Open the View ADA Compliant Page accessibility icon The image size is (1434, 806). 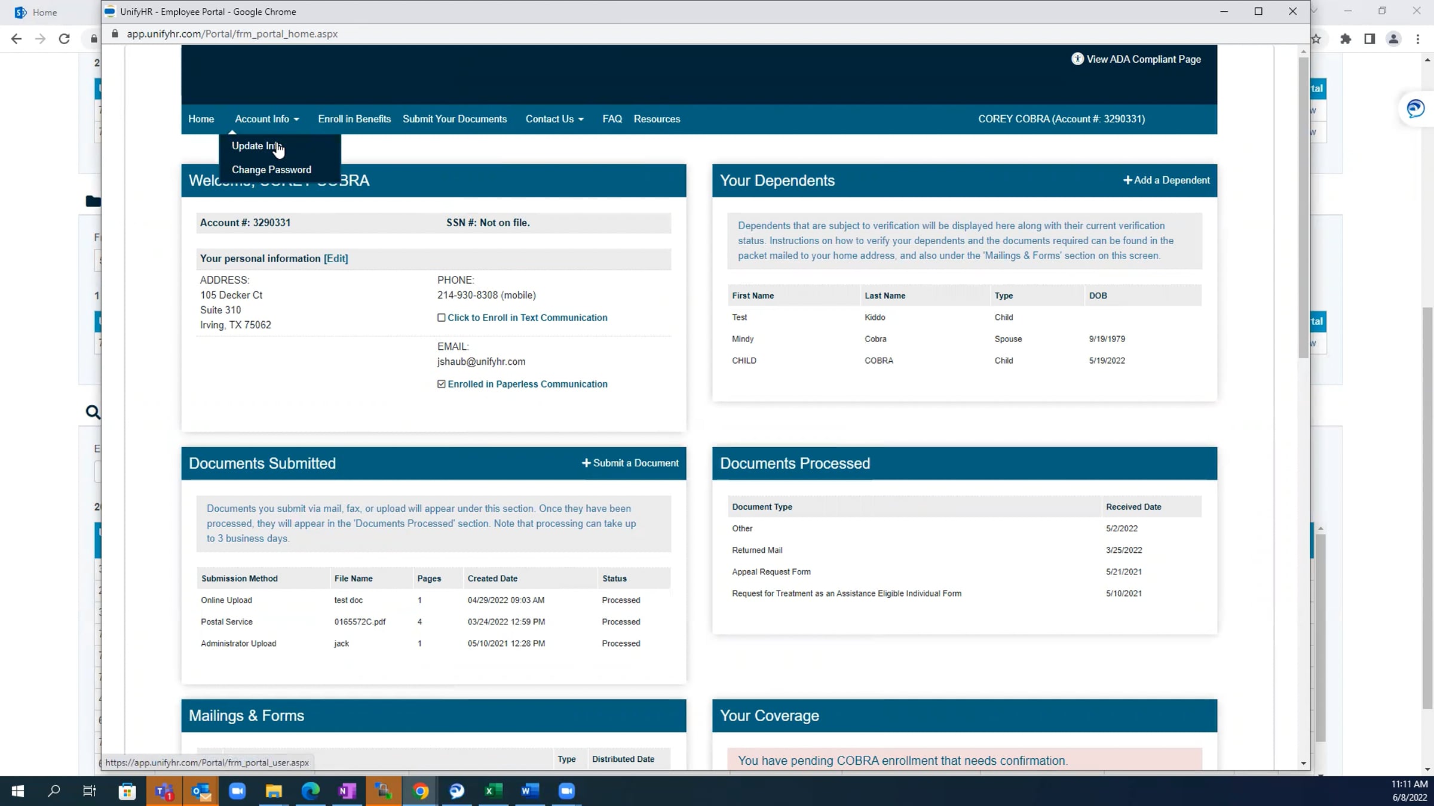point(1077,59)
